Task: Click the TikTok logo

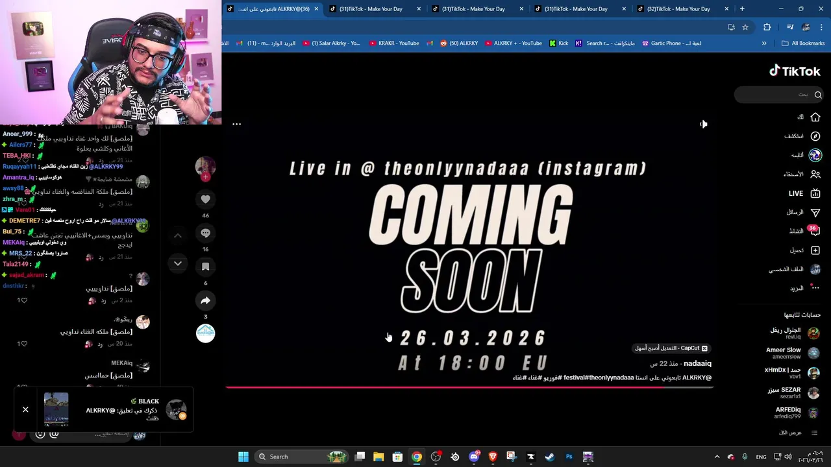Action: [x=795, y=71]
